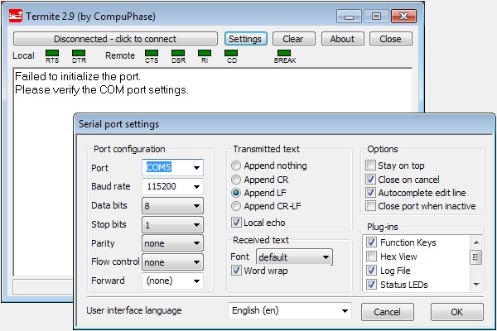Close the Termite window with red X
Screen dimensions: 497x331
click(403, 17)
